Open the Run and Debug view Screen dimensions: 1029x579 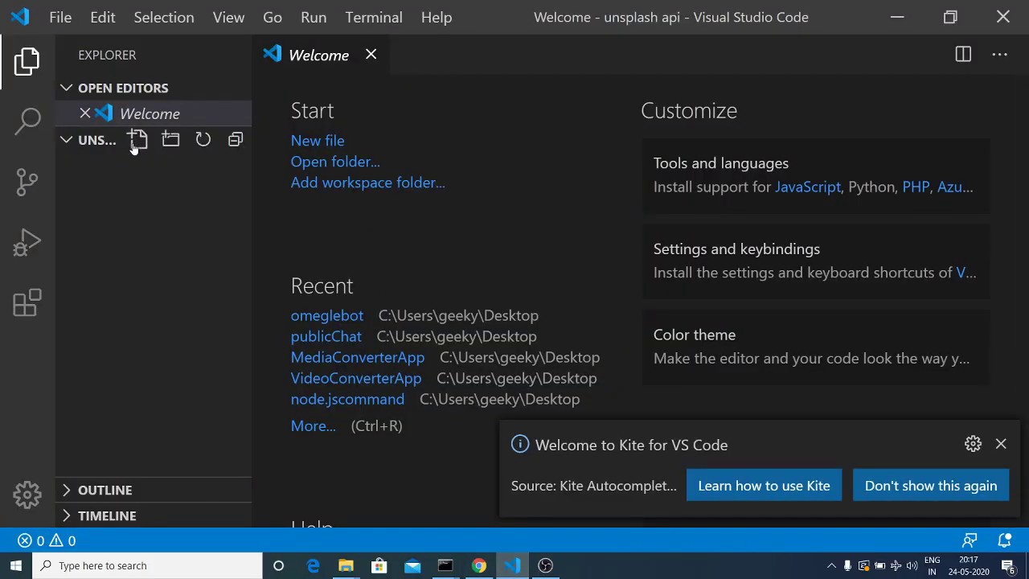[x=27, y=243]
